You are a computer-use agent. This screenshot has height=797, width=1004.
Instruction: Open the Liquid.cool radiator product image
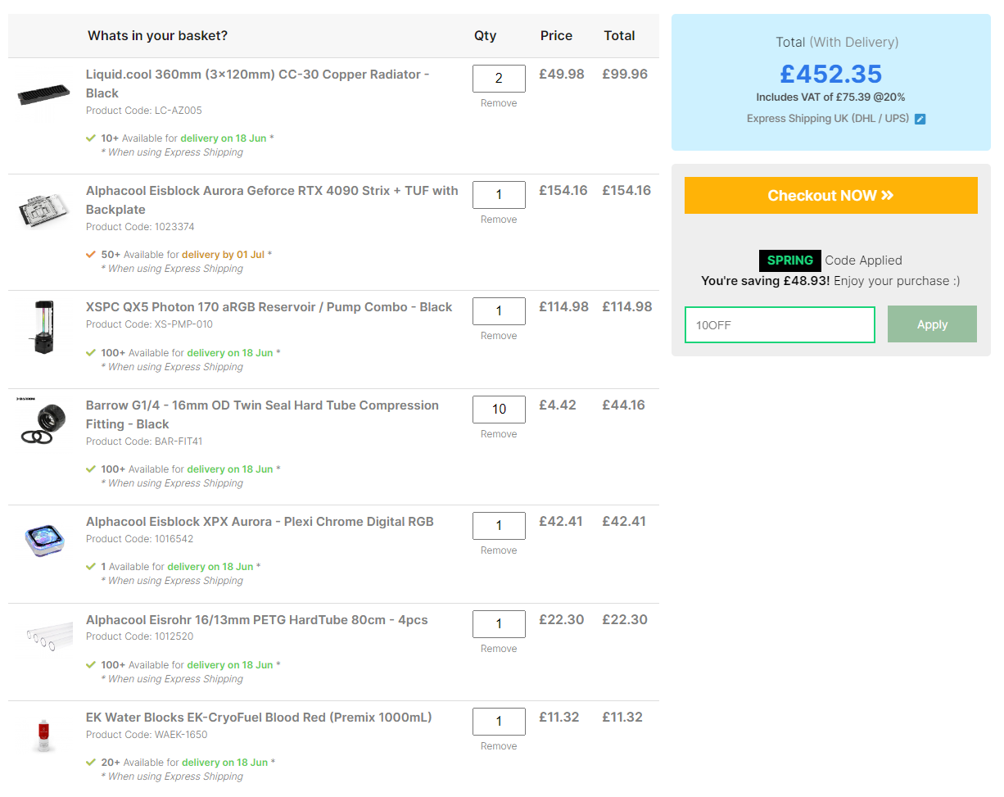click(43, 95)
